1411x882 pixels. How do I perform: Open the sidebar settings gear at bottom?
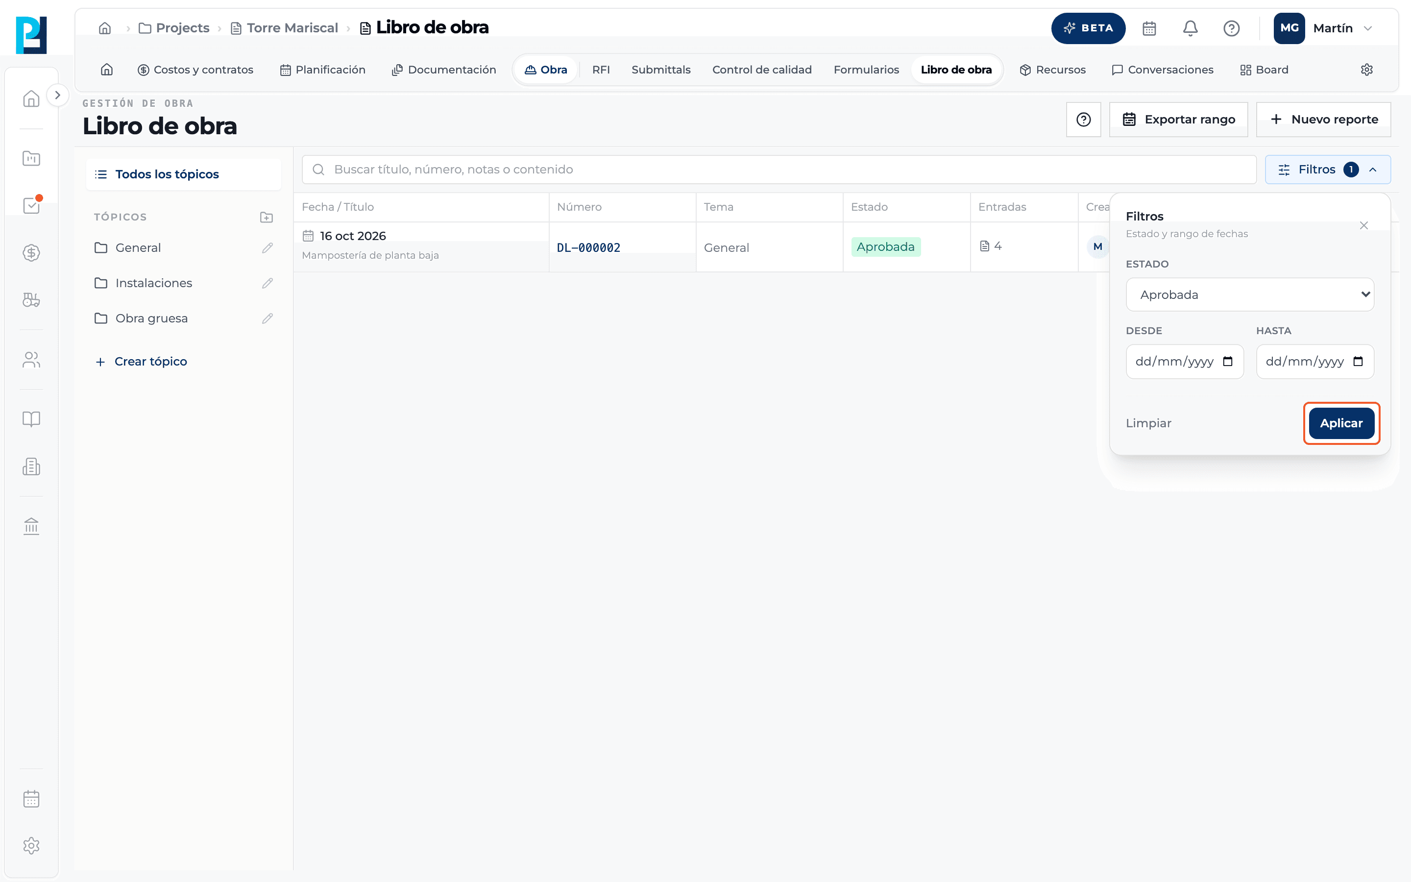31,845
